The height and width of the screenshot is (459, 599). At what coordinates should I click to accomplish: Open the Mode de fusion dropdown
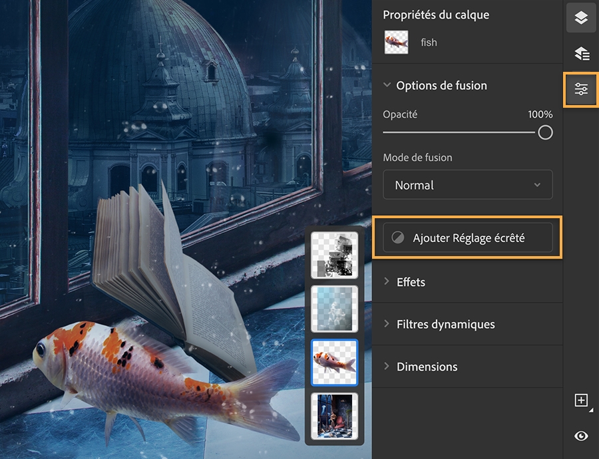tap(467, 184)
